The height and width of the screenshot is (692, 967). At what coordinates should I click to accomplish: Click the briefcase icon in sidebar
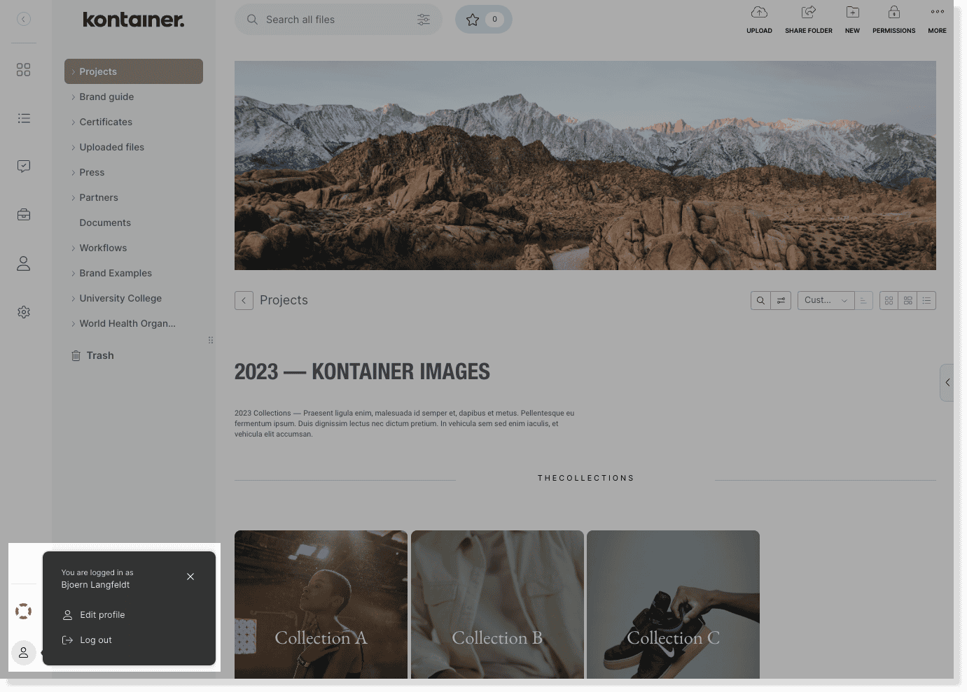24,215
